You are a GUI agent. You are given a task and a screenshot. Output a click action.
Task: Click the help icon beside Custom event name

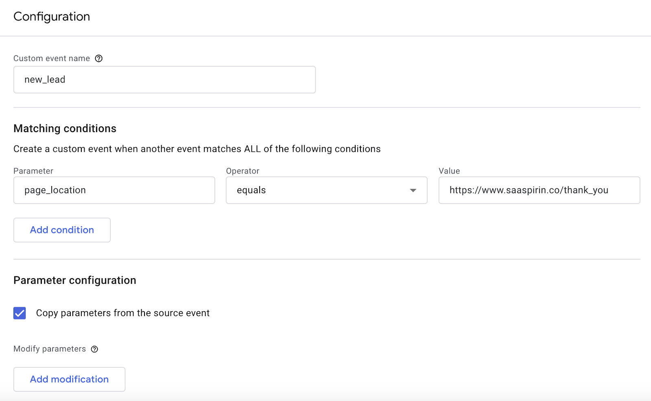(98, 59)
